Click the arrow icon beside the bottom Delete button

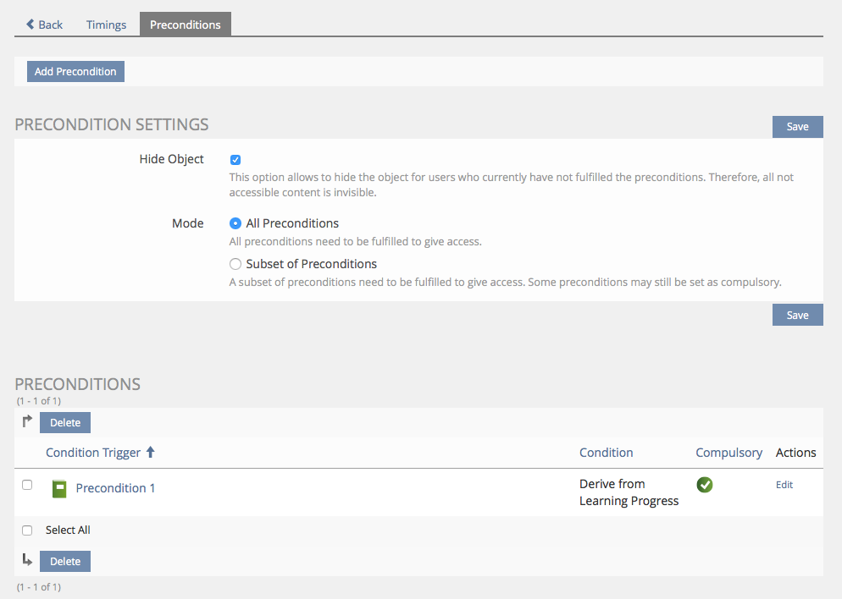tap(27, 560)
